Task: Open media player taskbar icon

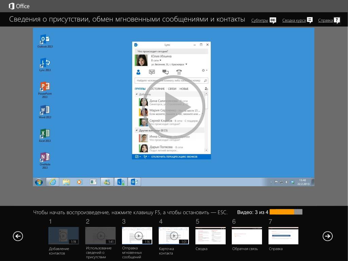Action: (x=79, y=182)
